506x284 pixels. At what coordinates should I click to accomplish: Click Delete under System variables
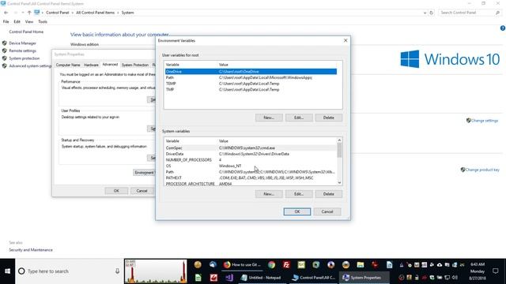coord(329,194)
